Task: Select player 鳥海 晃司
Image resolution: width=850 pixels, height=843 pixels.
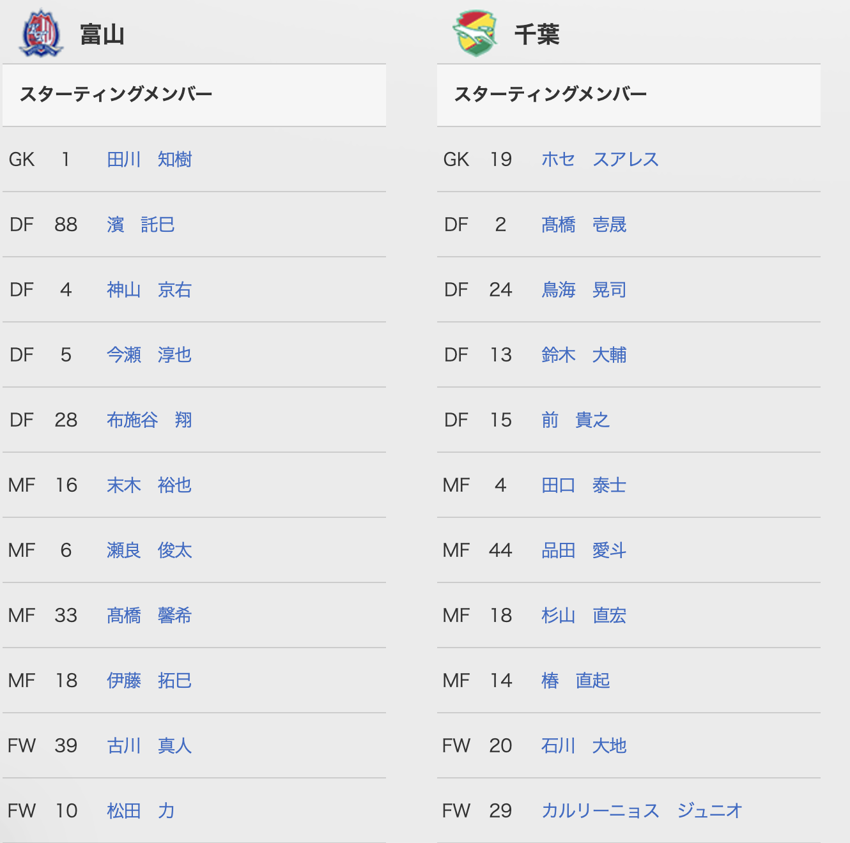Action: pos(583,290)
